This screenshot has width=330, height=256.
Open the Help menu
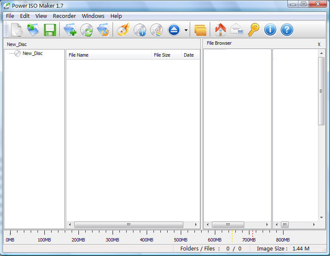116,16
